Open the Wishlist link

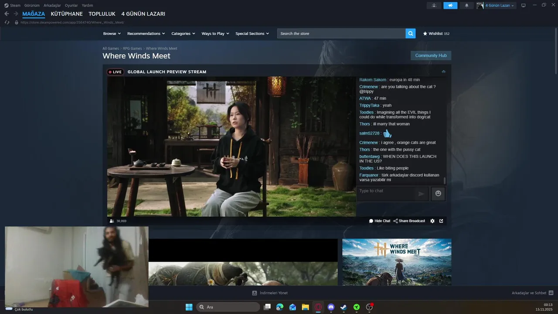pyautogui.click(x=436, y=34)
